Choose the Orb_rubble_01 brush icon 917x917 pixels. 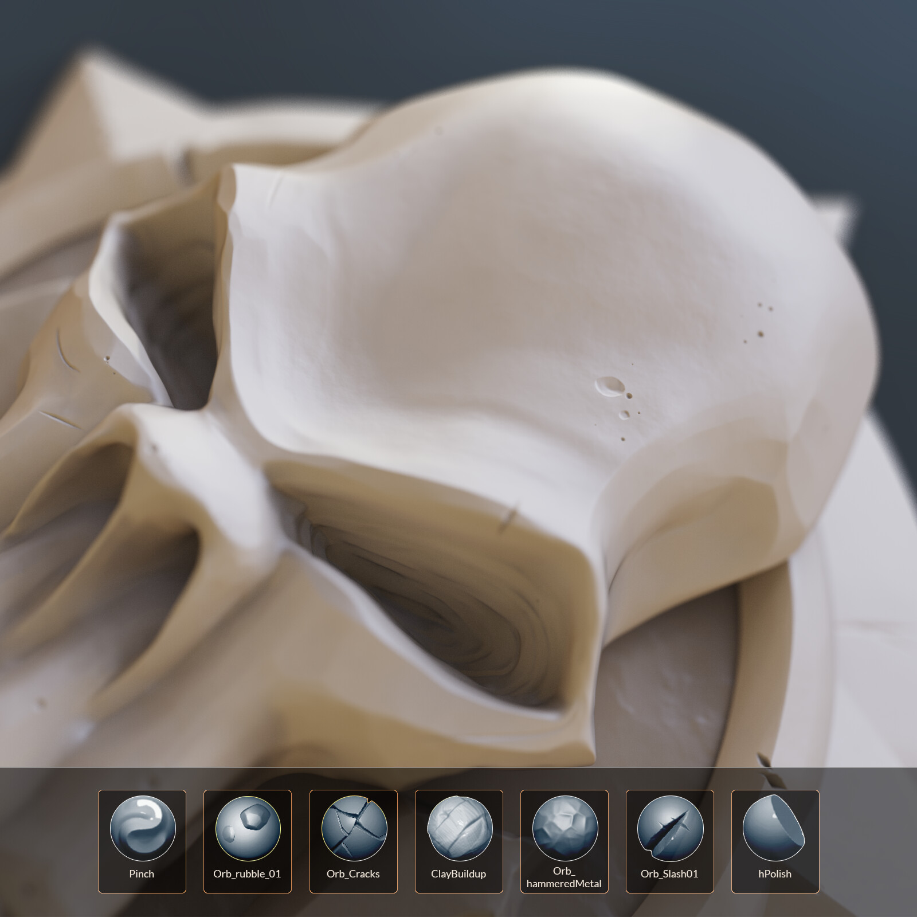tap(248, 828)
